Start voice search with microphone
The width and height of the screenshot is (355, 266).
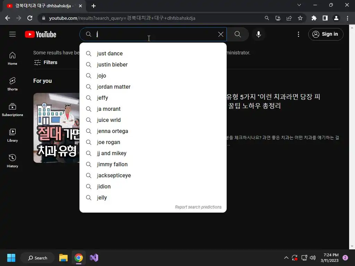(259, 34)
